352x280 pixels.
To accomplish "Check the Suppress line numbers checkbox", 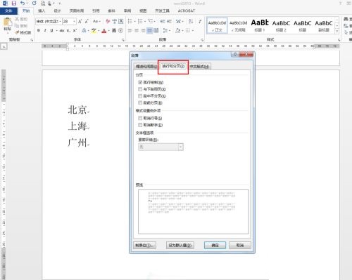I will coord(140,118).
